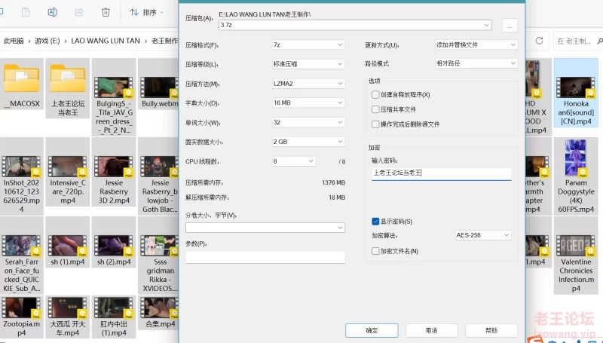This screenshot has height=343, width=603.
Task: Click the Explorer toolbar paste icon
Action: click(x=26, y=12)
